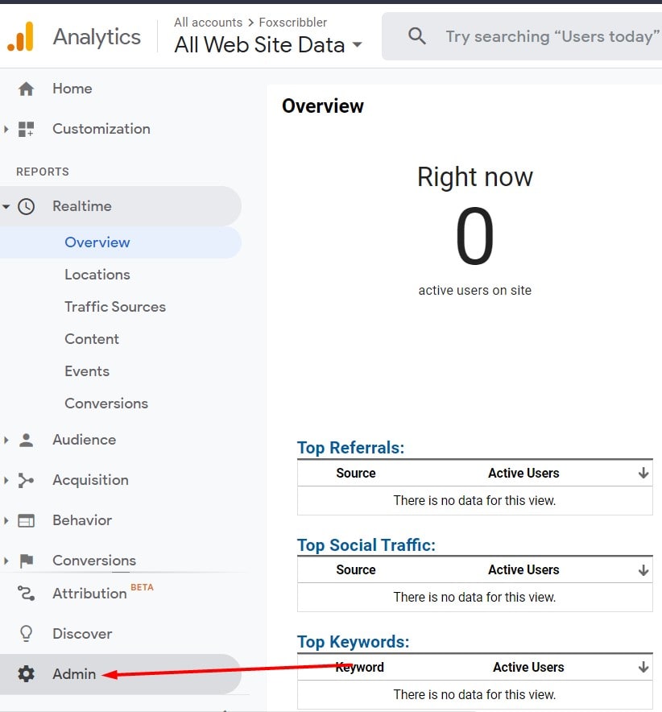Click the Audience label
This screenshot has width=662, height=712.
pos(84,440)
